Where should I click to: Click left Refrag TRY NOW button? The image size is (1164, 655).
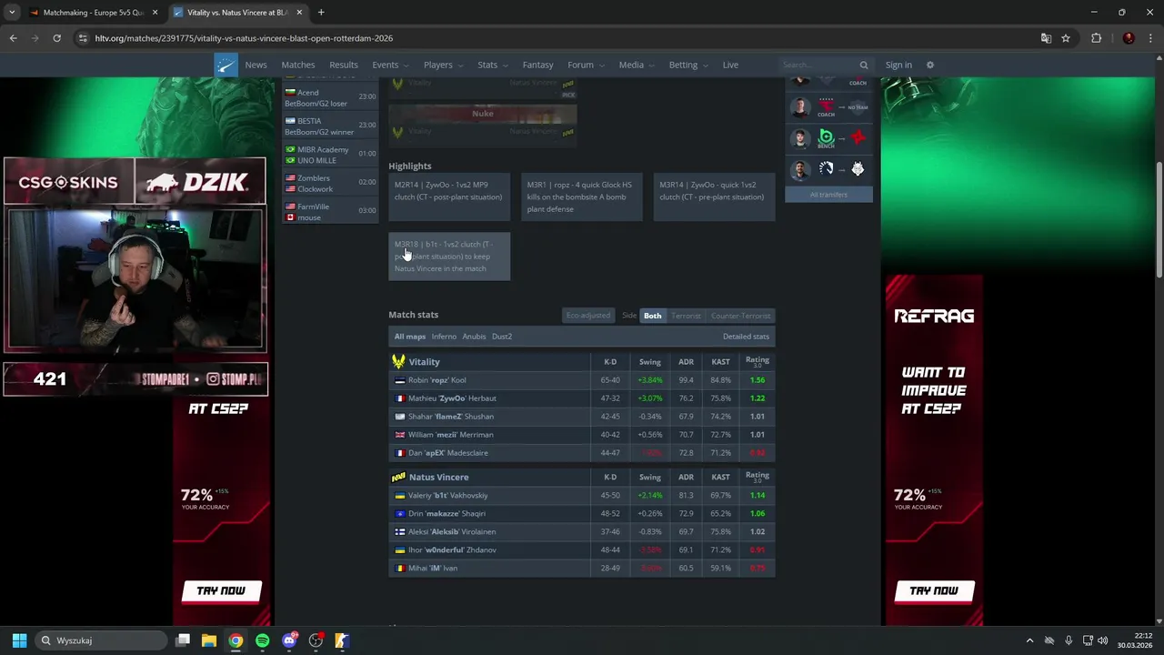click(x=221, y=591)
